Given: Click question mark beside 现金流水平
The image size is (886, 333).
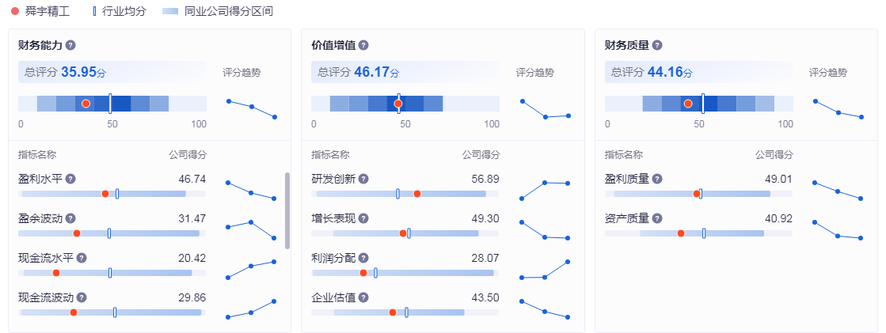Looking at the screenshot, I should tap(82, 258).
